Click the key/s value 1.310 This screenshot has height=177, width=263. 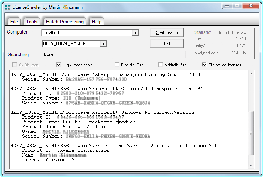click(x=241, y=39)
